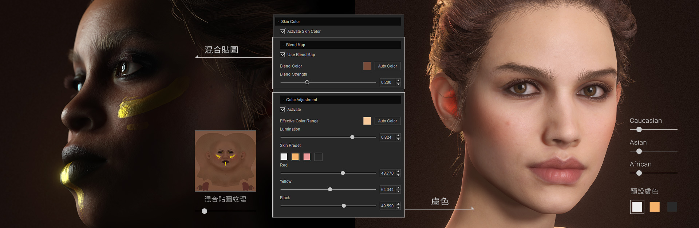The image size is (699, 228).
Task: Open the brown Blend Color swatch
Action: (x=367, y=66)
